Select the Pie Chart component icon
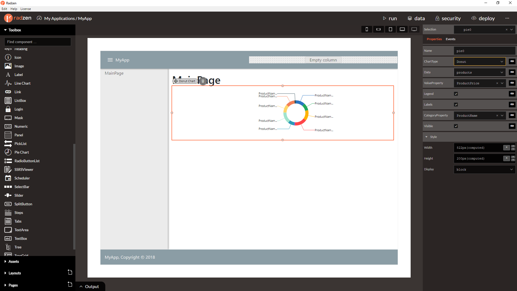Image resolution: width=517 pixels, height=291 pixels. click(8, 152)
